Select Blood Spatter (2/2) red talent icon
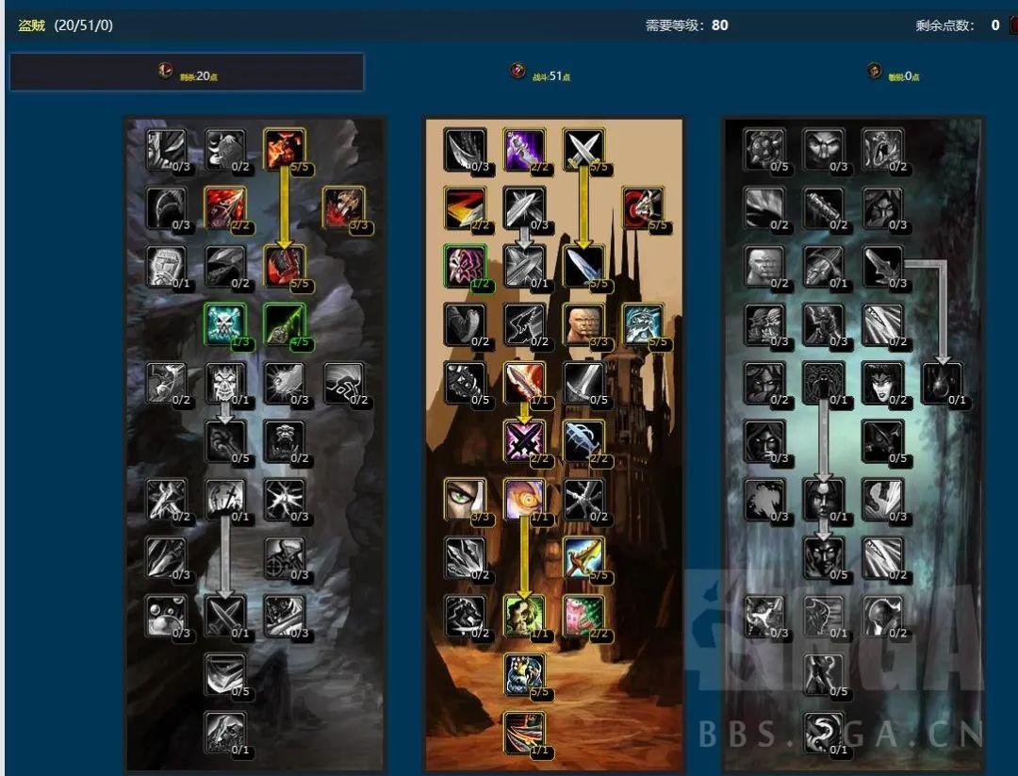1018x776 pixels. 225,207
